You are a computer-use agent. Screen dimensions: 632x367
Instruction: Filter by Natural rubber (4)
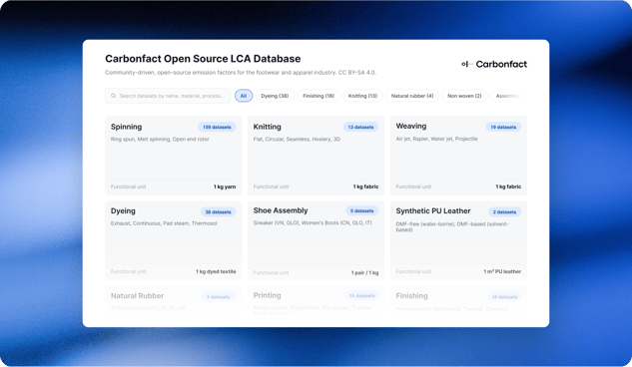(x=412, y=96)
